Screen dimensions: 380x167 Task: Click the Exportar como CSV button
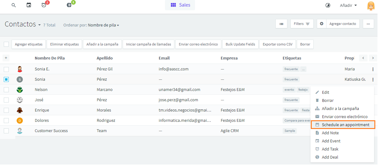(x=277, y=44)
